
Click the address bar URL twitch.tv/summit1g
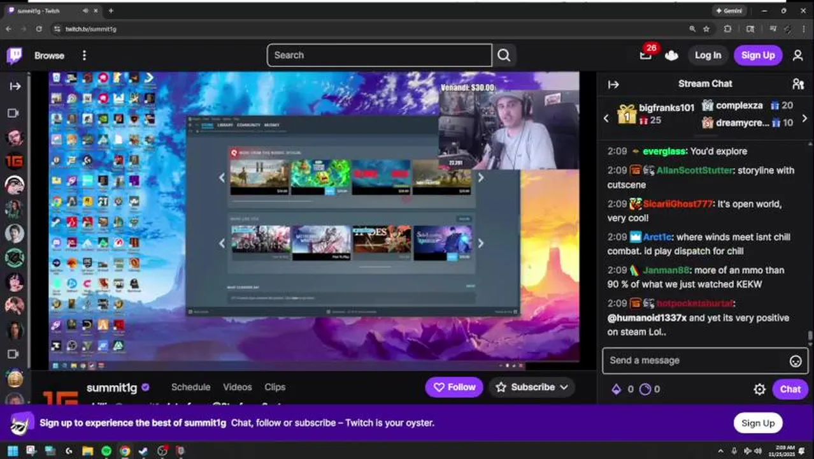click(91, 29)
